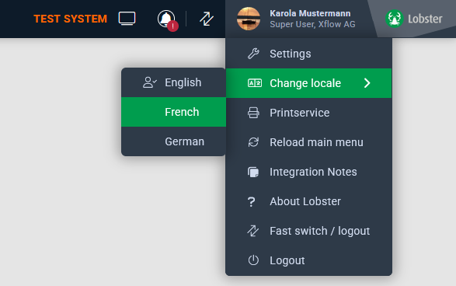Screen dimensions: 456x286
Task: Click the question mark icon for About Lobster
Action: tap(252, 201)
